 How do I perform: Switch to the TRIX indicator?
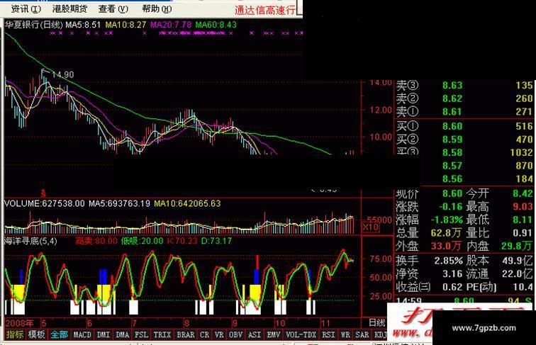tap(162, 335)
